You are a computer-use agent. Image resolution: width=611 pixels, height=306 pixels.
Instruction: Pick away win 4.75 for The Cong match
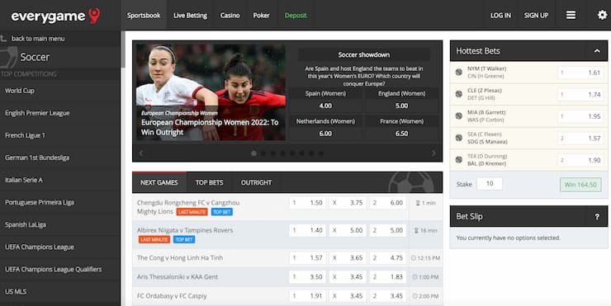tap(388, 258)
